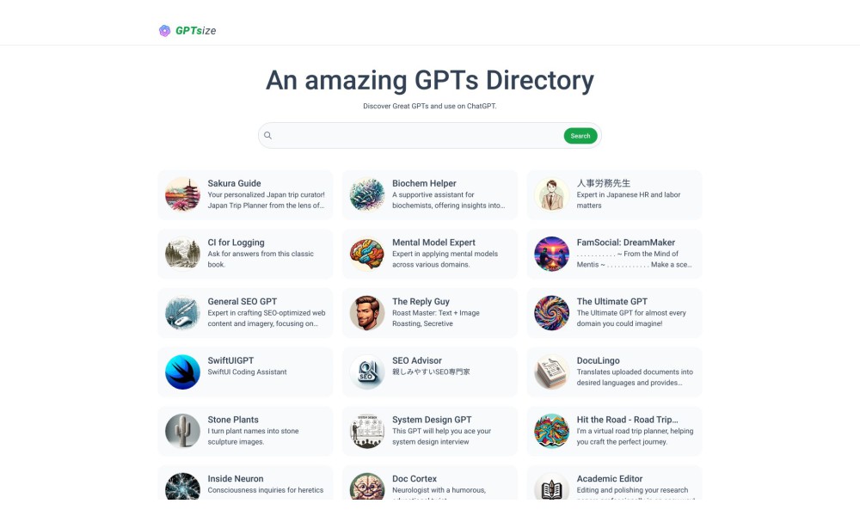The image size is (860, 516).
Task: Open the Academic Editor book icon
Action: (552, 487)
